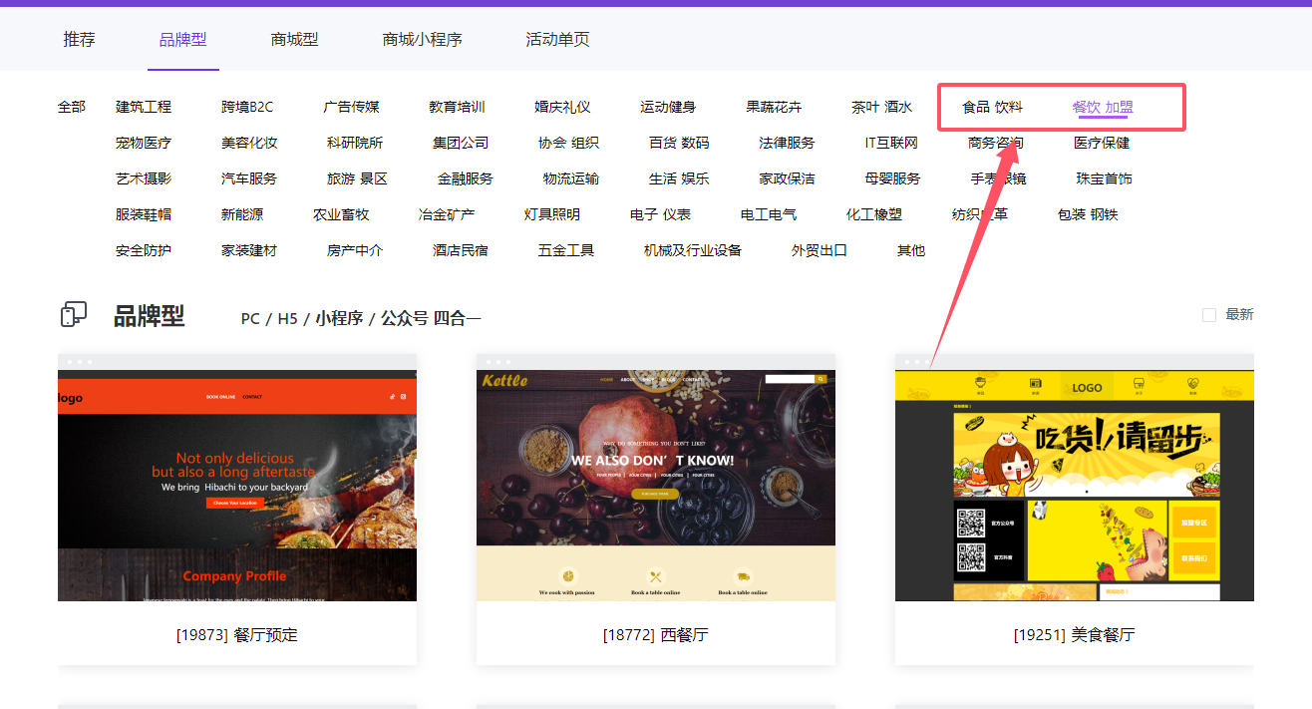The width and height of the screenshot is (1312, 709).
Task: Filter by 房产中介 category
Action: (x=355, y=250)
